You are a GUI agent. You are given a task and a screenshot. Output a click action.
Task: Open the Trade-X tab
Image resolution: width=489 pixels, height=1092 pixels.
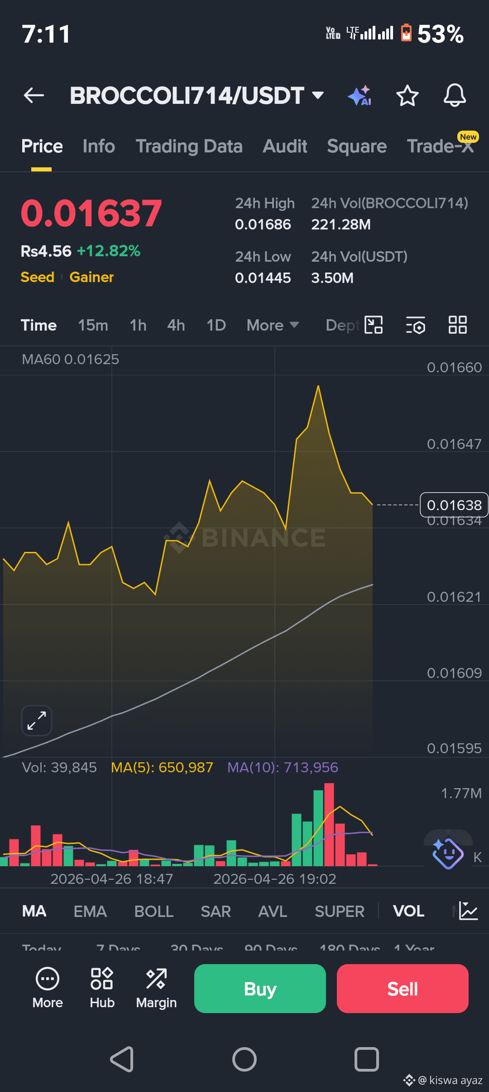tap(440, 146)
